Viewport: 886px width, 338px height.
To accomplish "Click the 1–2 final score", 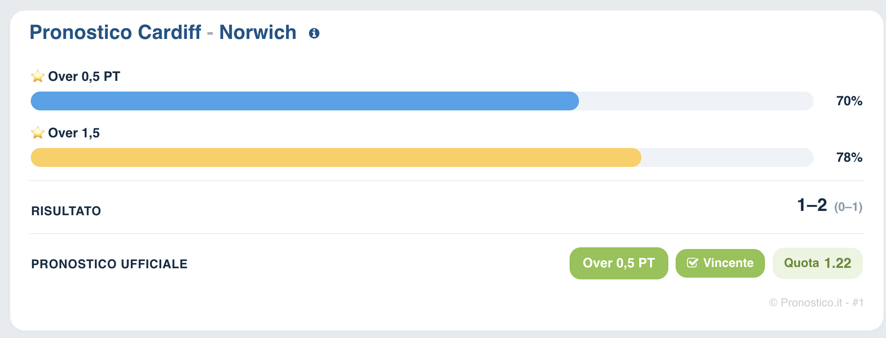I will coord(812,205).
